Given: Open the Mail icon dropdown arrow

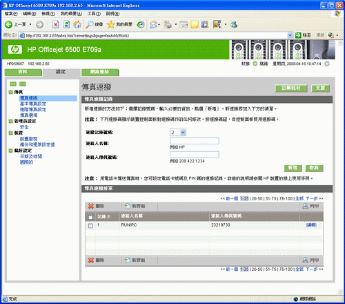Looking at the screenshot, I should coord(159,24).
